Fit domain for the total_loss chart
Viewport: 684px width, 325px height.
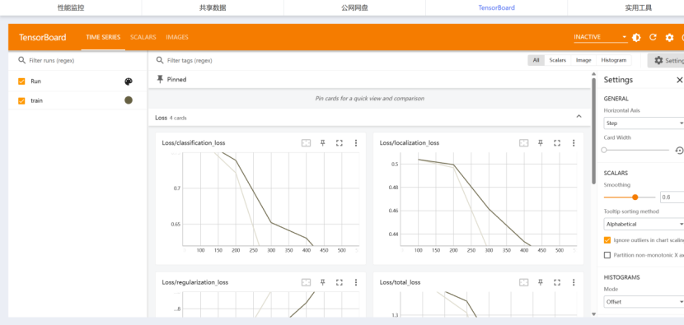coord(524,282)
